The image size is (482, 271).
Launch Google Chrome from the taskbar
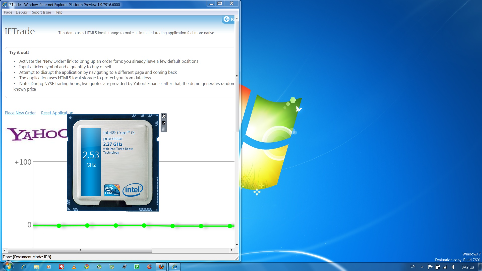[87, 267]
